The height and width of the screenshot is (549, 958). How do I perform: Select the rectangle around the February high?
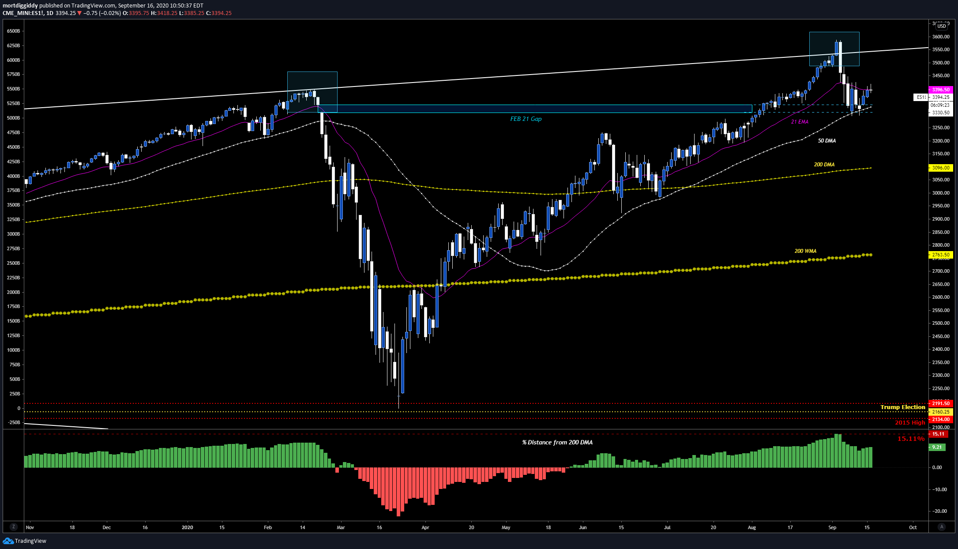point(312,92)
